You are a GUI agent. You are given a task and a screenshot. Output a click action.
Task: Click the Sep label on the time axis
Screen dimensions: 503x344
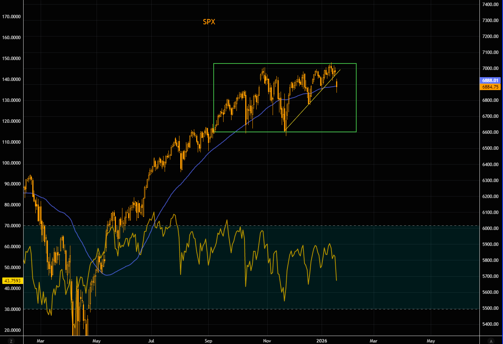[x=208, y=341]
